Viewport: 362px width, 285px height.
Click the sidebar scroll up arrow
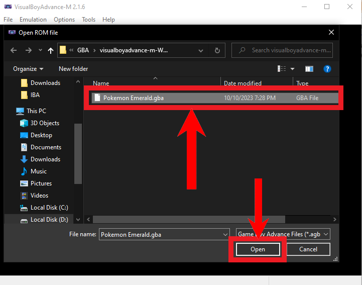click(x=78, y=81)
